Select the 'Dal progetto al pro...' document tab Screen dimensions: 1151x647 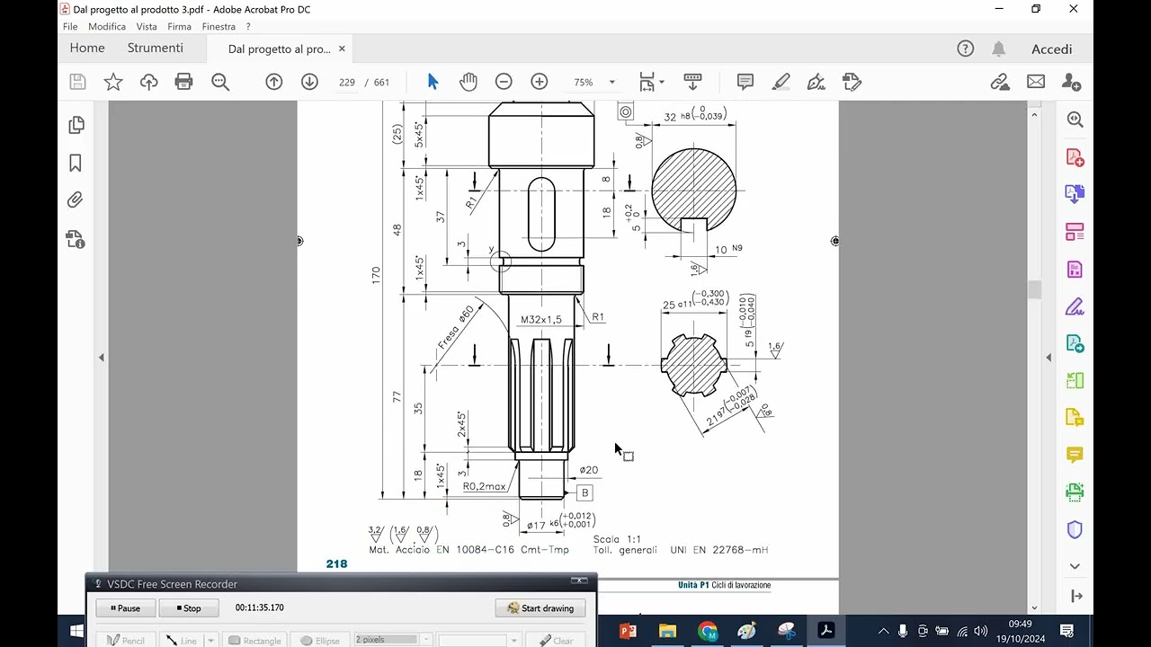point(280,49)
